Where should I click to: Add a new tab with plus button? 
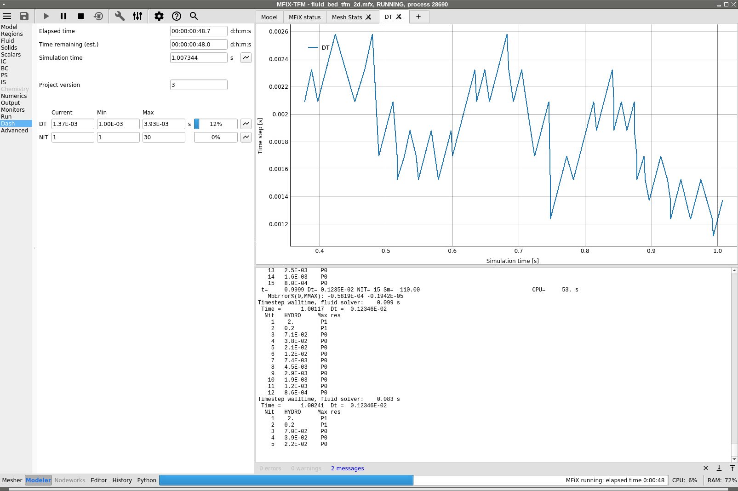click(418, 17)
